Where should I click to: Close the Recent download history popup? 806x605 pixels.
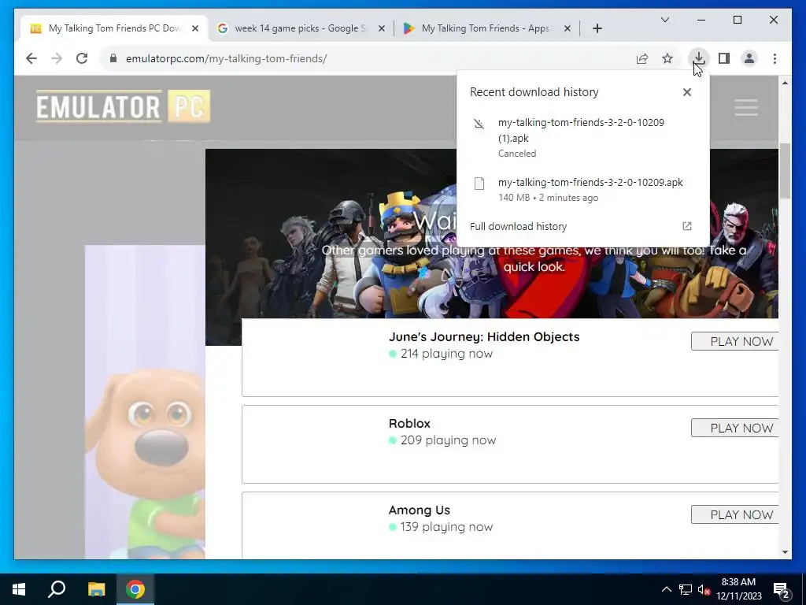tap(686, 92)
